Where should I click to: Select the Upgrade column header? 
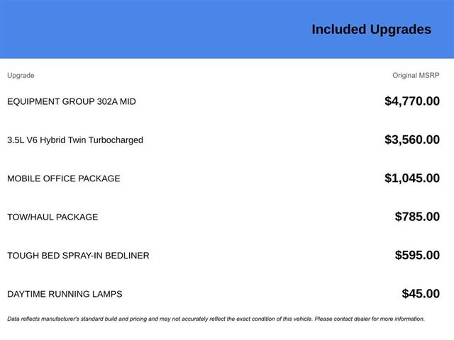(21, 75)
